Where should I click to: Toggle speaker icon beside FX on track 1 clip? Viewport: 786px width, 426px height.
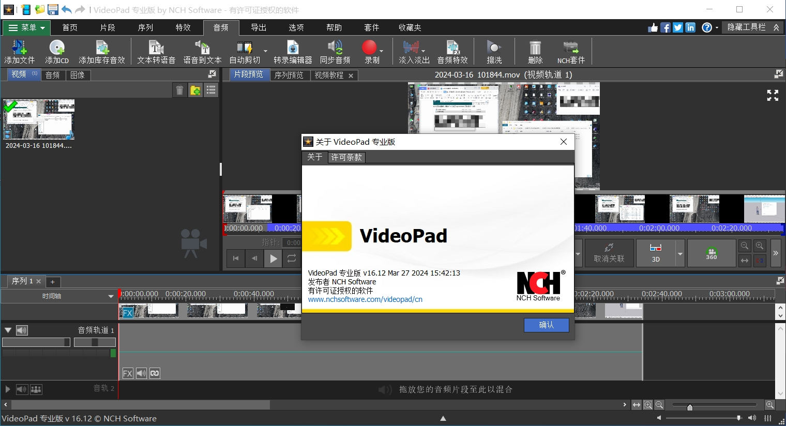pos(141,373)
